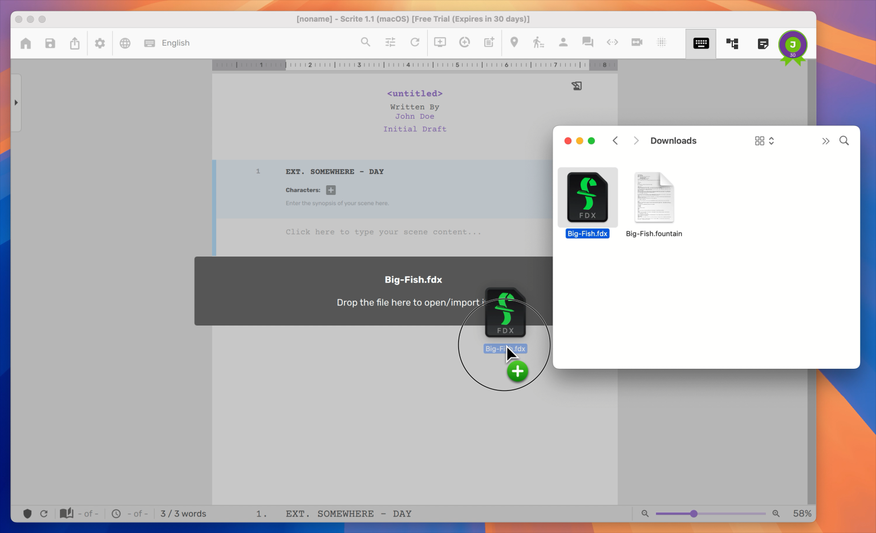
Task: Click the plus button next to Characters
Action: pyautogui.click(x=330, y=190)
